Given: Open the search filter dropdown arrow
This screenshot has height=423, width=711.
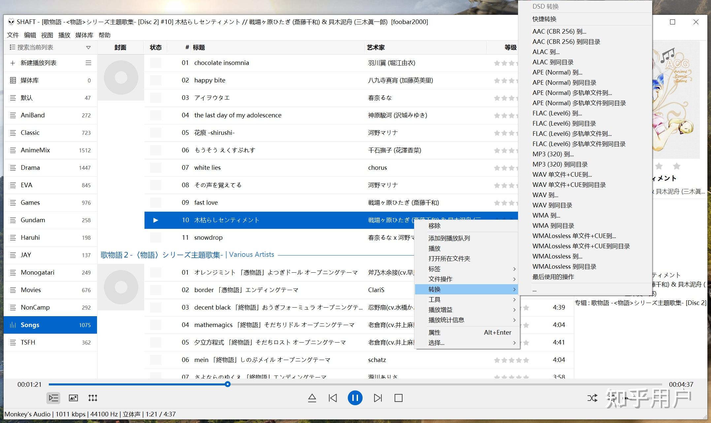Looking at the screenshot, I should 88,47.
